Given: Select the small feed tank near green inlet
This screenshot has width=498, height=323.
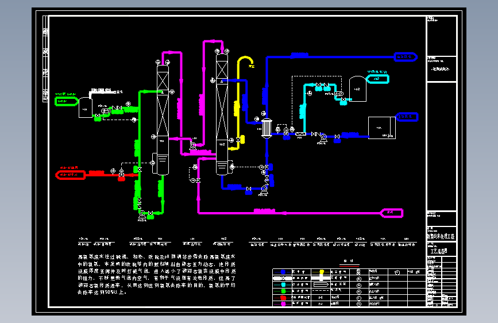Looking at the screenshot, I should pos(86,107).
